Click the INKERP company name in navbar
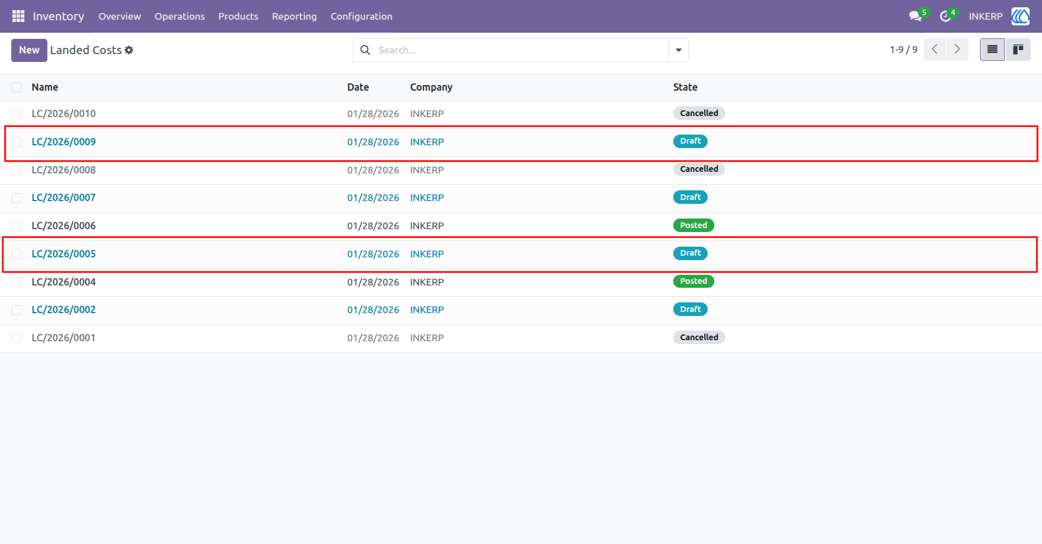Screen dimensions: 1042x544 click(986, 16)
